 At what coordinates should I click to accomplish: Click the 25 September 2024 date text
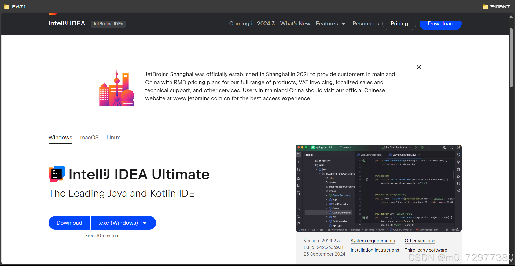tap(324, 254)
